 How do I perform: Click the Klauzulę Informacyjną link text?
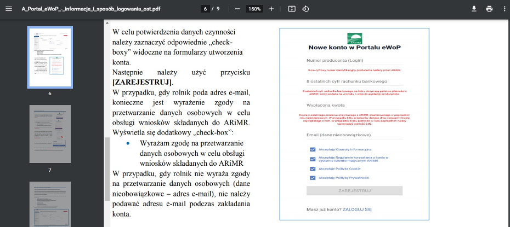[353, 149]
